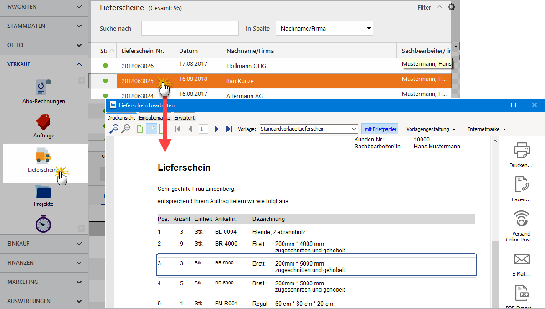This screenshot has height=309, width=545.
Task: Select delivery note 2018063025
Action: 137,81
